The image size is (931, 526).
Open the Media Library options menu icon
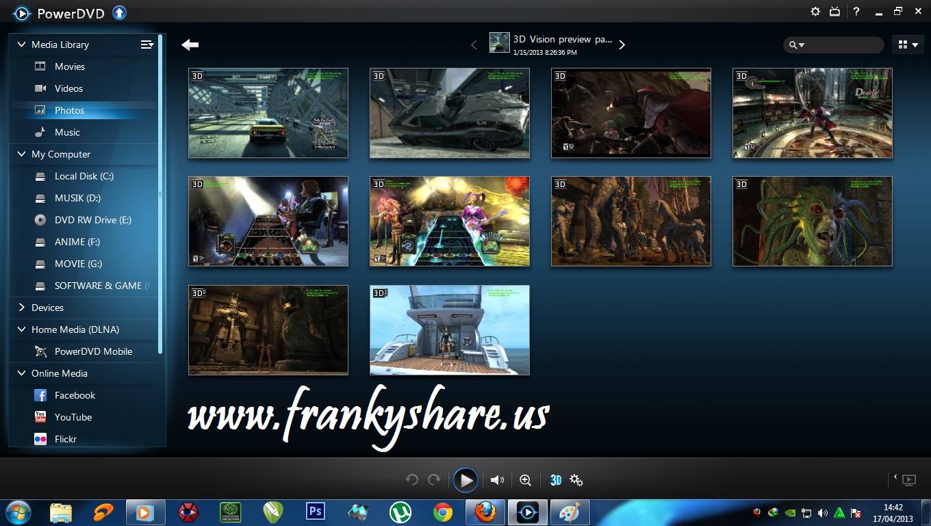point(147,45)
